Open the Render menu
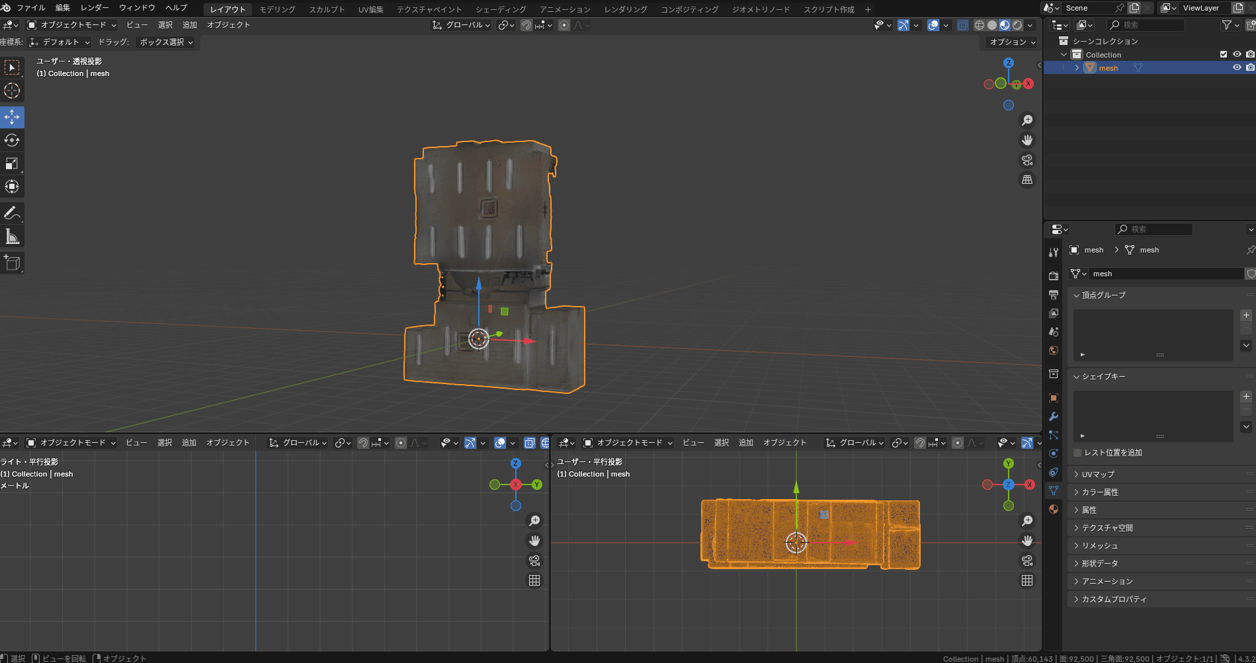The height and width of the screenshot is (663, 1256). point(95,8)
